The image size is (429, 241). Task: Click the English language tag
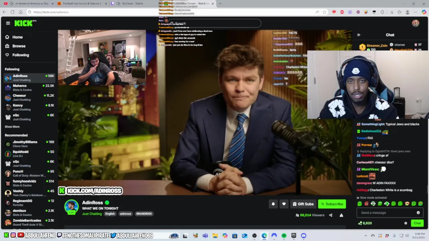(x=110, y=214)
